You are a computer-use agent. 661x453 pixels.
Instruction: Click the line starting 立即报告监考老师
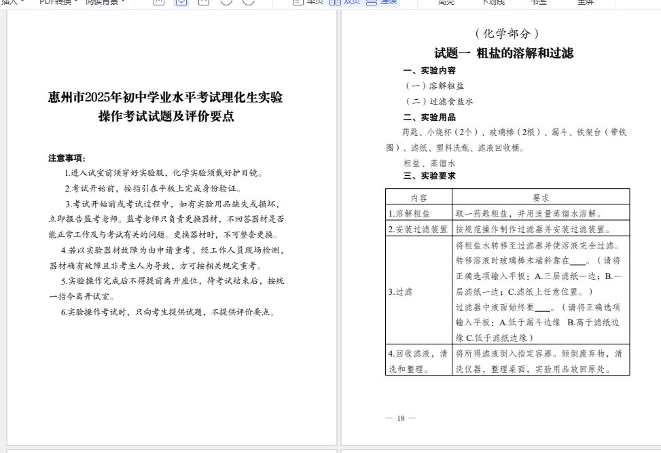point(166,219)
